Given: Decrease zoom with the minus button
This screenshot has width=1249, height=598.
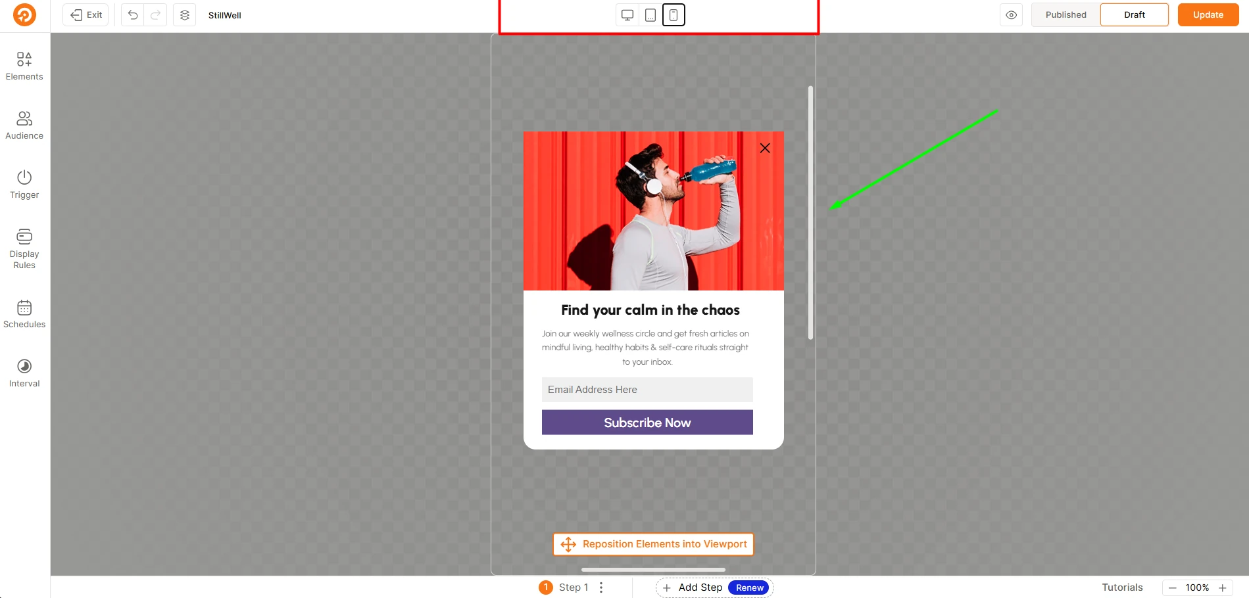Looking at the screenshot, I should click(1172, 587).
